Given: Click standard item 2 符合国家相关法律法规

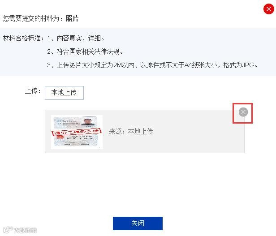Looking at the screenshot, I should click(x=85, y=52).
